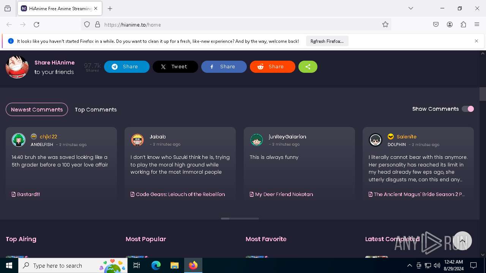Open the Firefox application menu
This screenshot has width=486, height=273.
coord(477,25)
